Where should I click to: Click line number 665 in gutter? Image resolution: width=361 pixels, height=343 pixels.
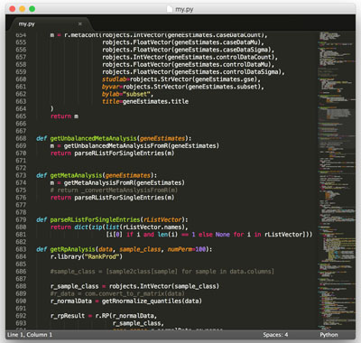pyautogui.click(x=21, y=116)
